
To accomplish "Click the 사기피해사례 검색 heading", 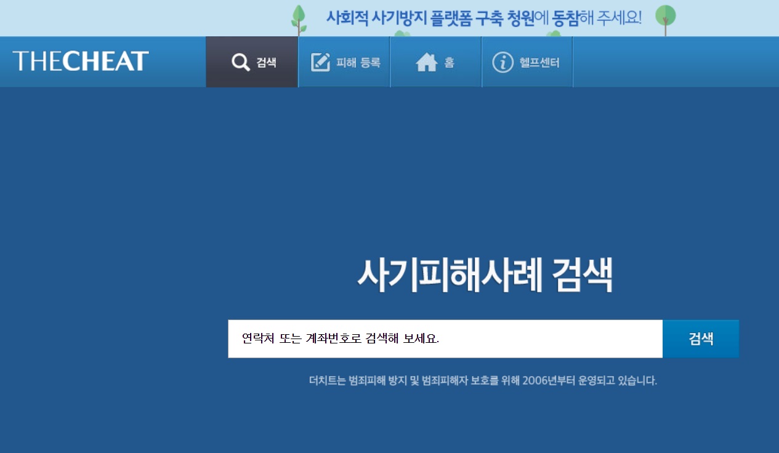I will click(x=485, y=273).
